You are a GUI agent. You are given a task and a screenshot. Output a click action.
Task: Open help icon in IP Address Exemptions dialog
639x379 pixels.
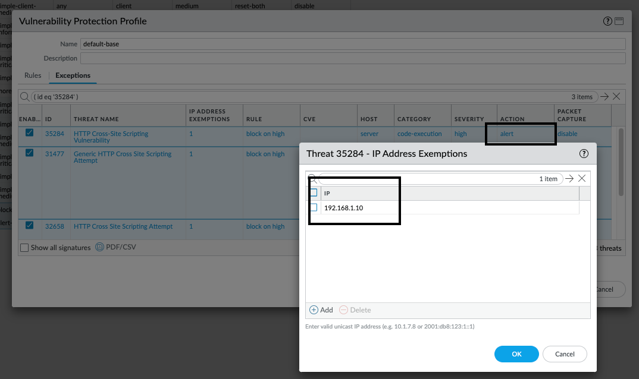click(x=584, y=153)
